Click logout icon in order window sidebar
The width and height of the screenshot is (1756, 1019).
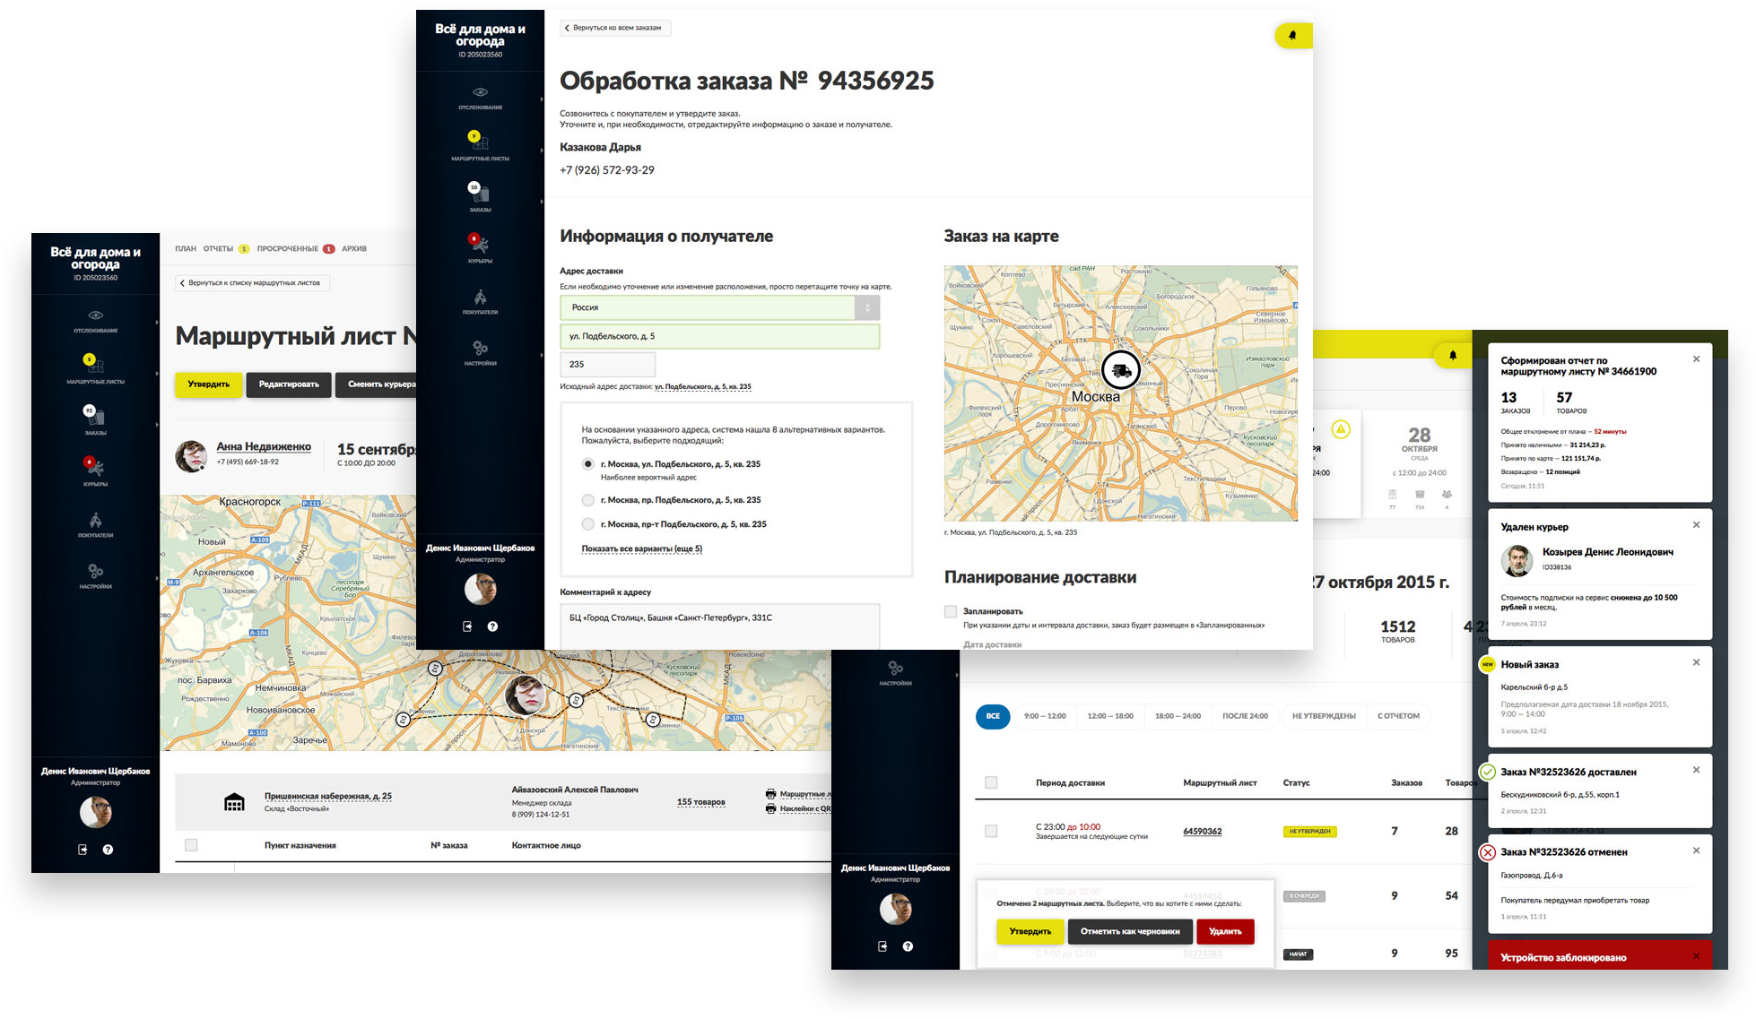467,626
